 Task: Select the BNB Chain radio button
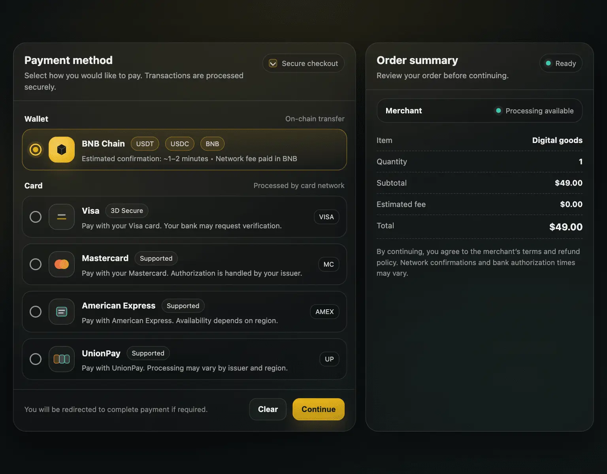tap(36, 150)
